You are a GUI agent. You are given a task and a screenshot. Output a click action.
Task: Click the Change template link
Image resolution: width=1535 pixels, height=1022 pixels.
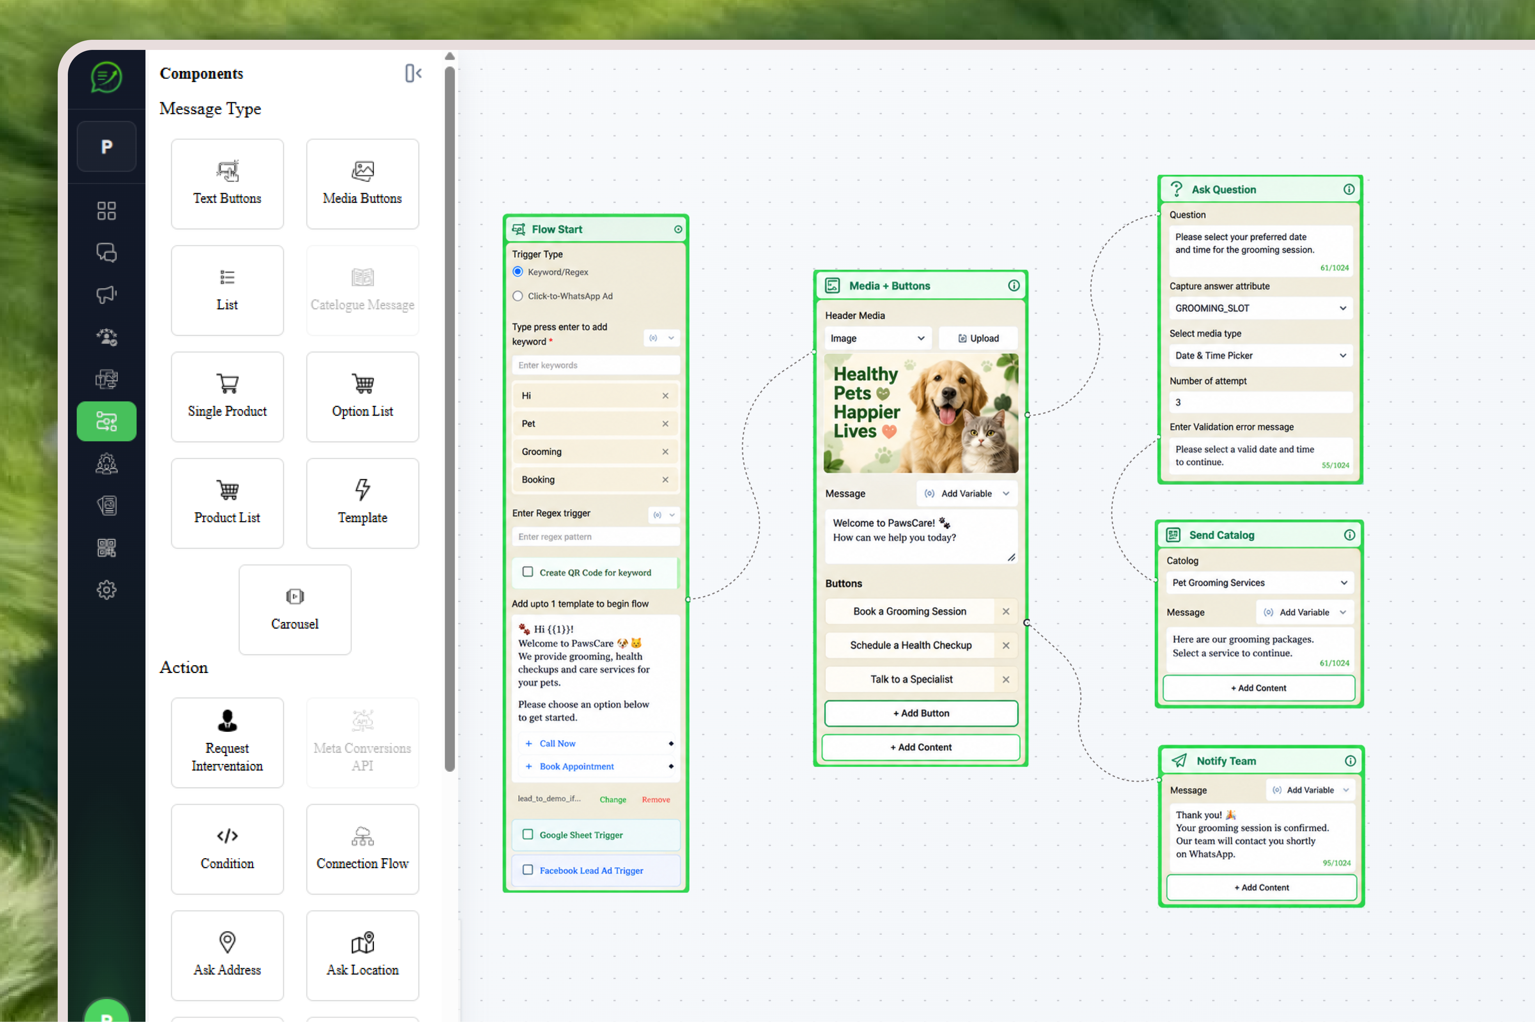pos(613,799)
